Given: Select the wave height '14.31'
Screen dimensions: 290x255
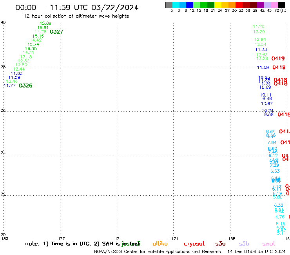Looking at the screenshot, I should coord(28,53).
